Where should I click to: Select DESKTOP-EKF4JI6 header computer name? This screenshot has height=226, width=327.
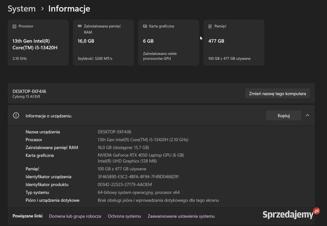pos(29,91)
